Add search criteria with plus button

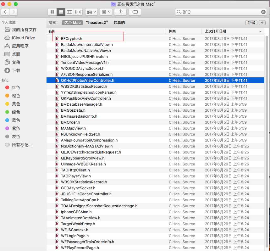point(262,23)
